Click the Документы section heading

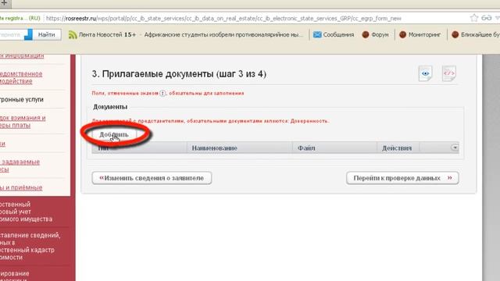point(110,107)
